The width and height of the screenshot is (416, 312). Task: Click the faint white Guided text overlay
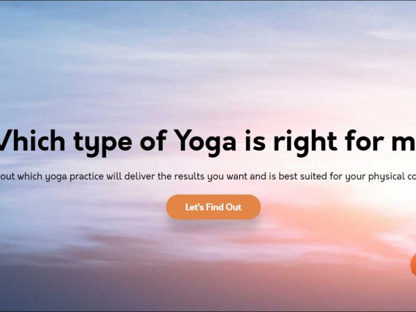pos(300,166)
